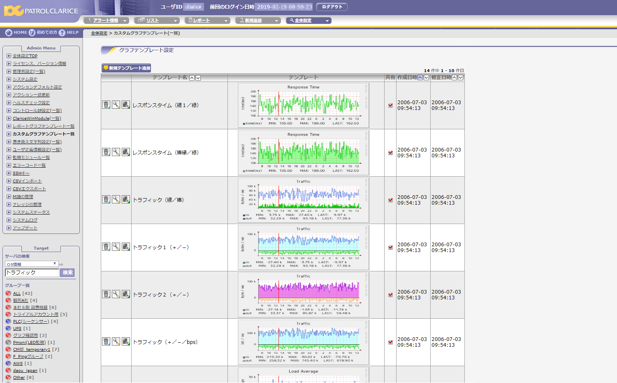
Task: Sort 作成日時 column ascending
Action: point(420,77)
